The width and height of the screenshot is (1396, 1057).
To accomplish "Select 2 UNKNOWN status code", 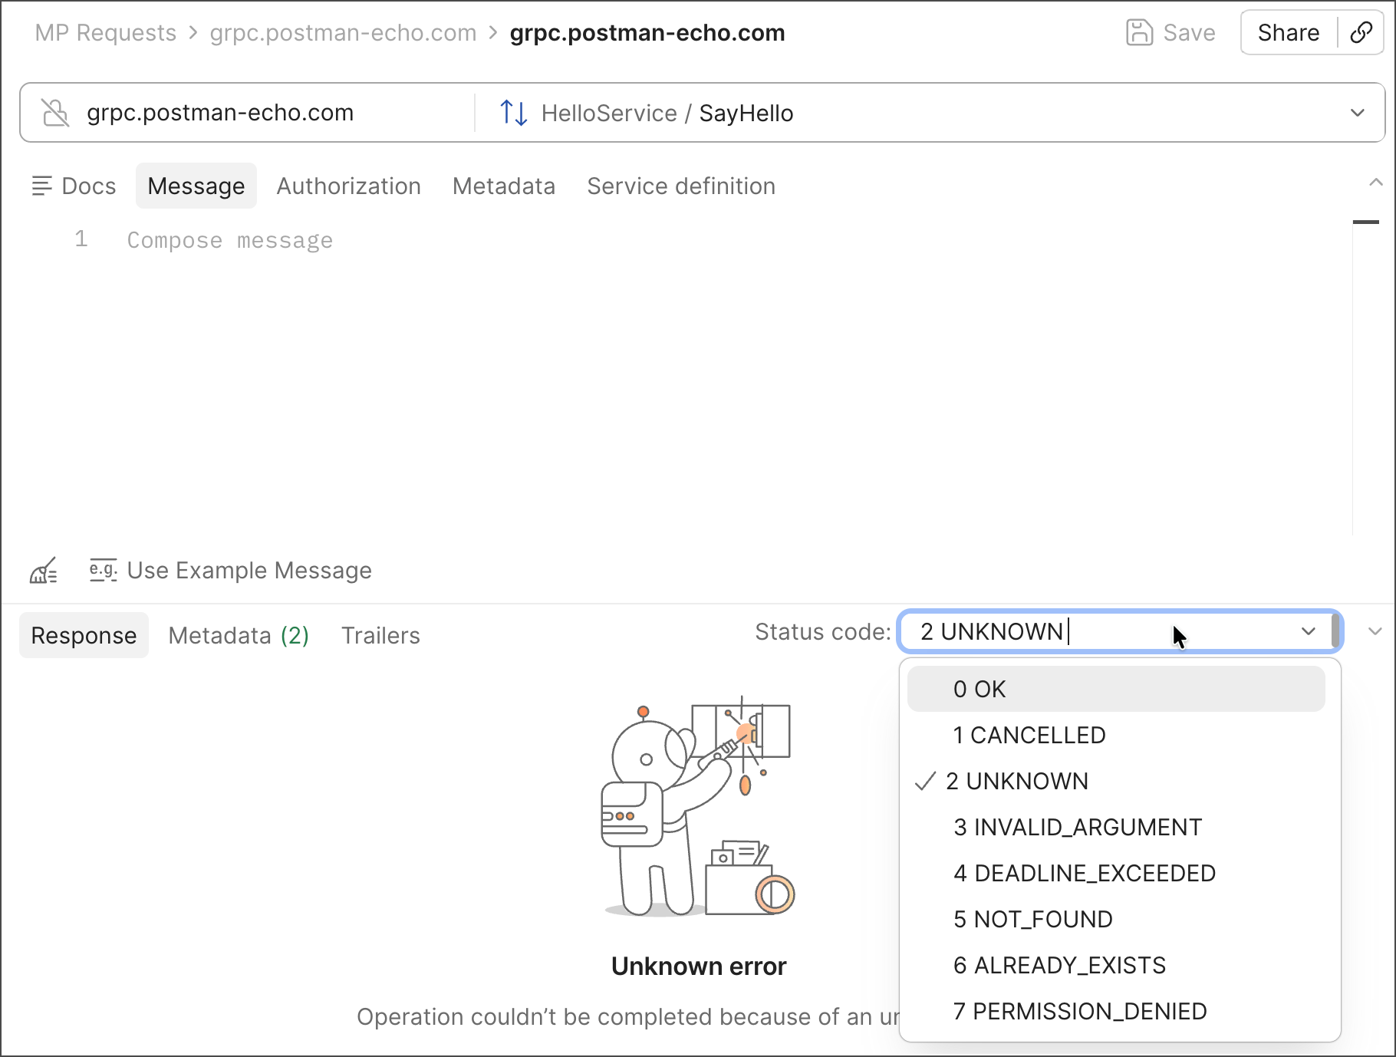I will pyautogui.click(x=1116, y=781).
